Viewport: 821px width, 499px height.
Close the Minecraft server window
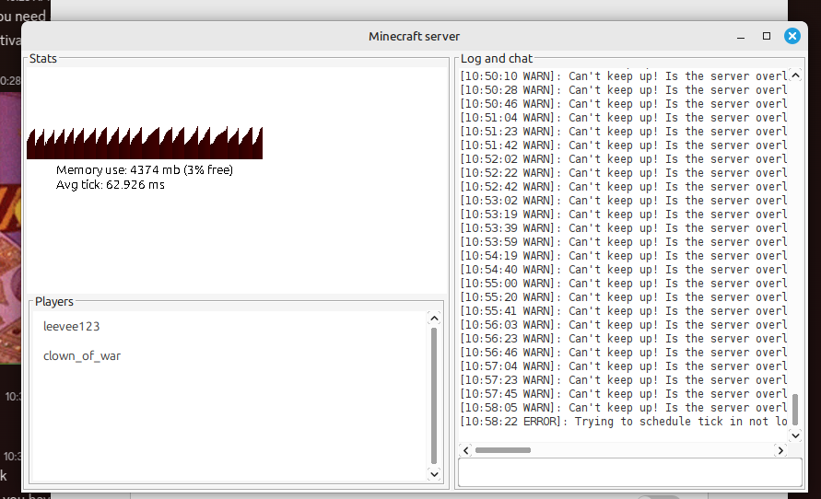tap(792, 36)
